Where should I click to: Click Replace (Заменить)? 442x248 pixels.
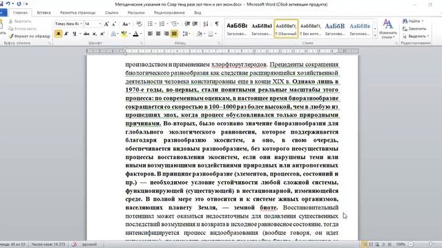(414, 28)
